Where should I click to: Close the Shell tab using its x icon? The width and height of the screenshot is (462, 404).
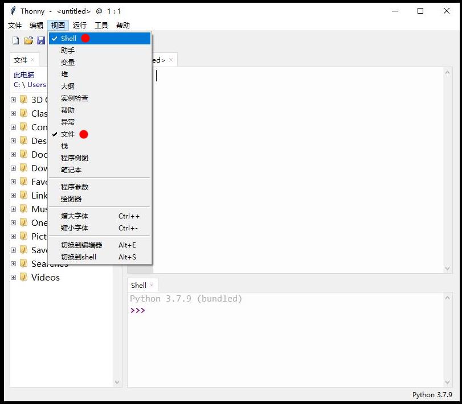(x=152, y=285)
